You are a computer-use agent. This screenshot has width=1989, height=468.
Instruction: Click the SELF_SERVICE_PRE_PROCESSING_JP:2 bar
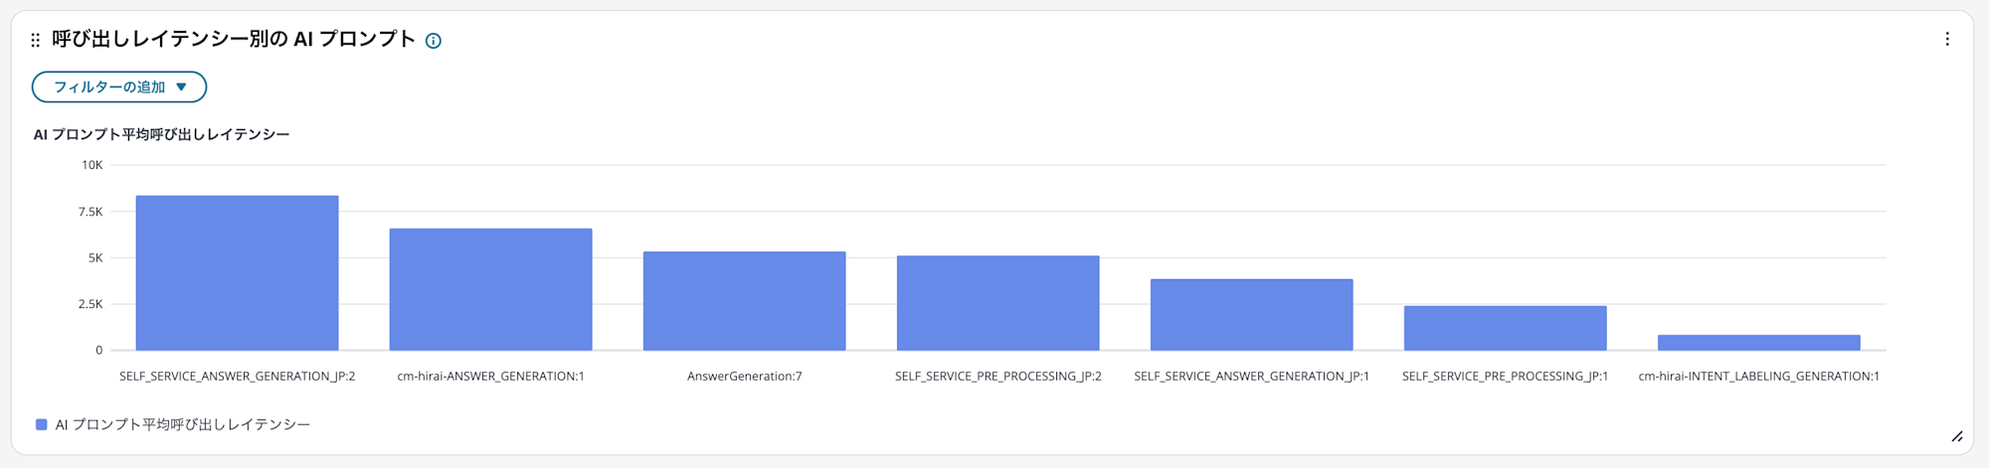(997, 303)
